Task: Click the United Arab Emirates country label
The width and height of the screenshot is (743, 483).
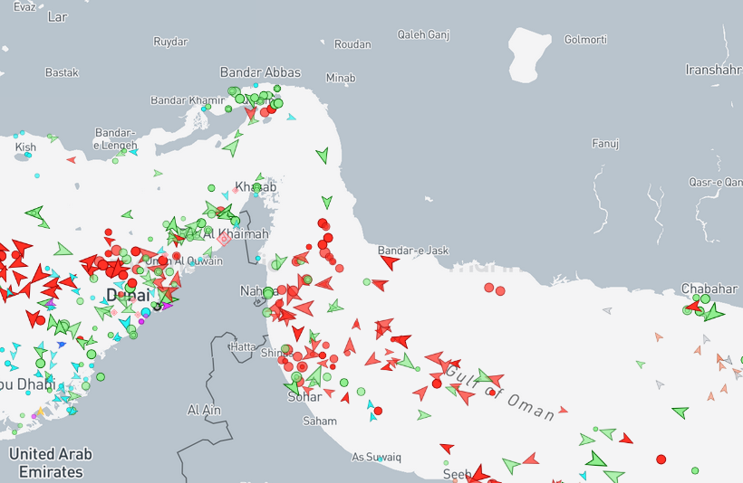Action: click(x=51, y=462)
